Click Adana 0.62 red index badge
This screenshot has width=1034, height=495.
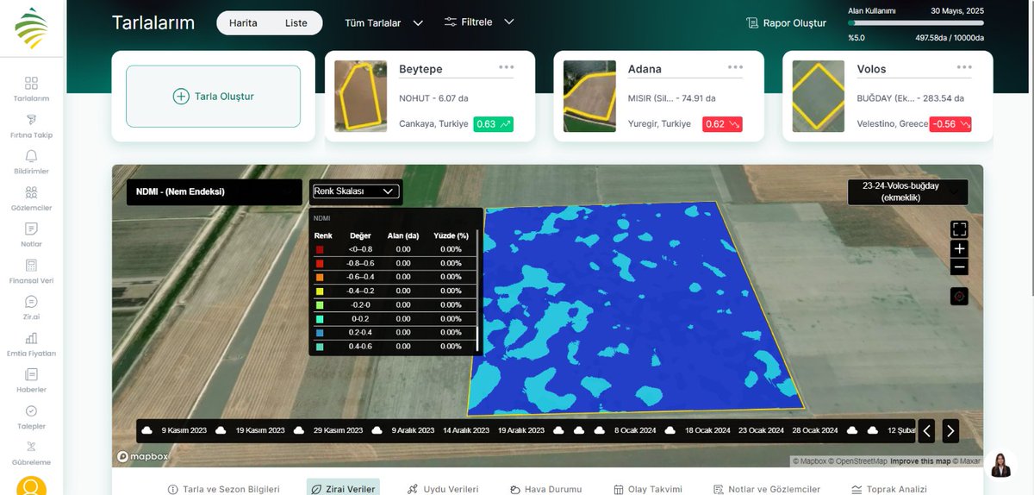coord(722,124)
